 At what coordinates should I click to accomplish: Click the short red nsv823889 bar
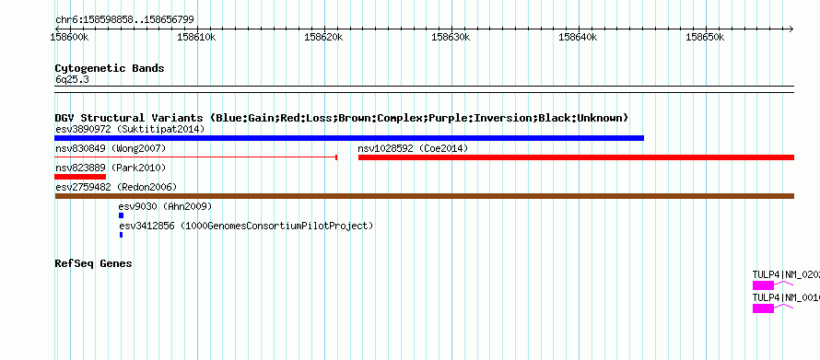point(80,177)
